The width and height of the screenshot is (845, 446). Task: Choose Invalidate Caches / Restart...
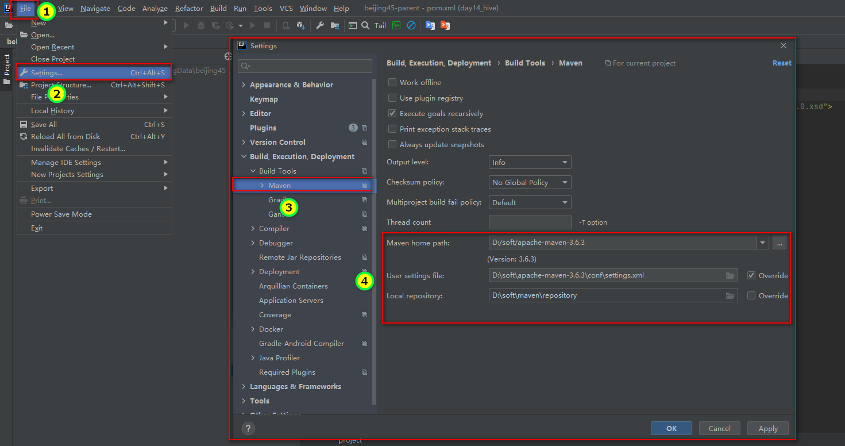[x=94, y=149]
